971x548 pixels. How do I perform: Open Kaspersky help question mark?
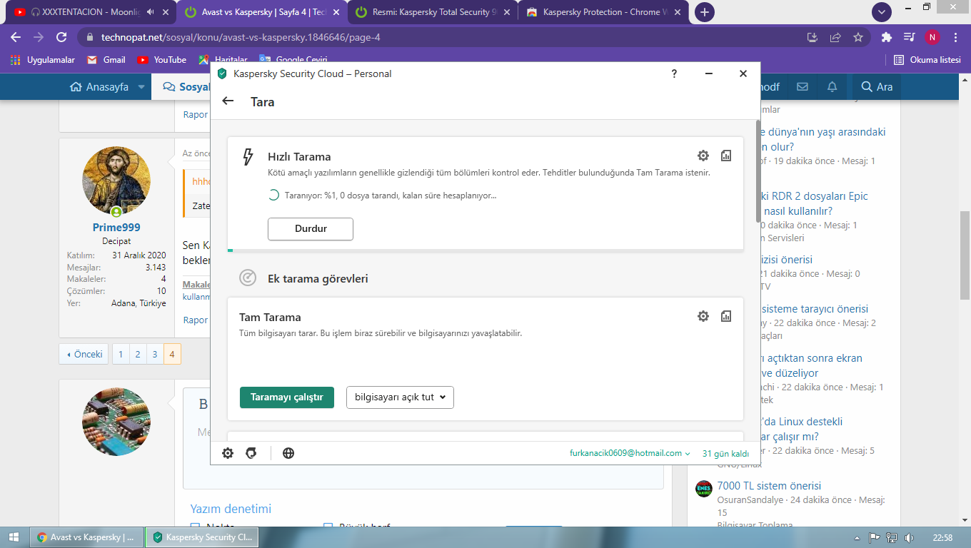point(674,73)
